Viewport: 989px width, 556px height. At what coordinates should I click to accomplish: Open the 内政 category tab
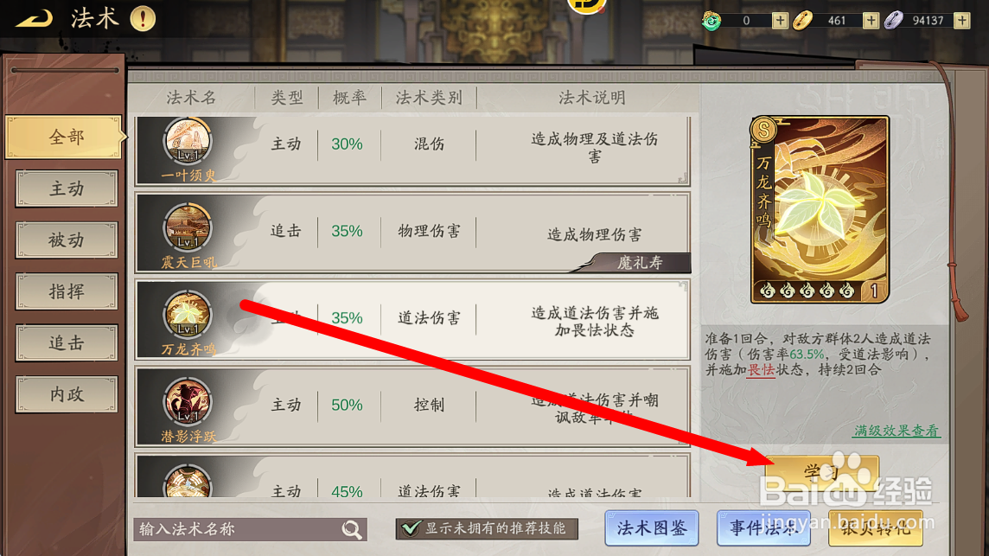67,394
